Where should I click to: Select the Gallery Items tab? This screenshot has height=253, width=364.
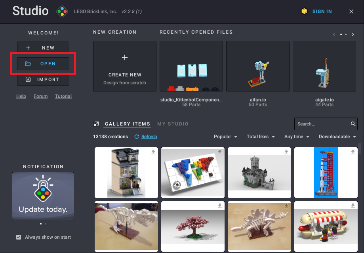(x=128, y=124)
